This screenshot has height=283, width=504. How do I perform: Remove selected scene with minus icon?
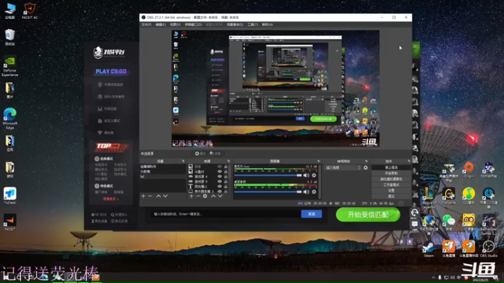click(150, 196)
